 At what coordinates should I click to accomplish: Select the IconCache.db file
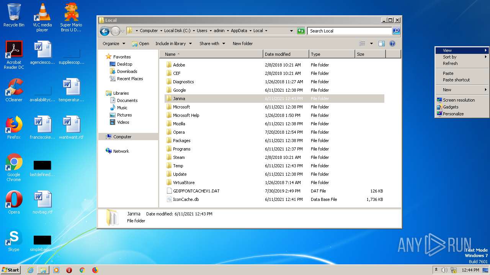pyautogui.click(x=274, y=199)
